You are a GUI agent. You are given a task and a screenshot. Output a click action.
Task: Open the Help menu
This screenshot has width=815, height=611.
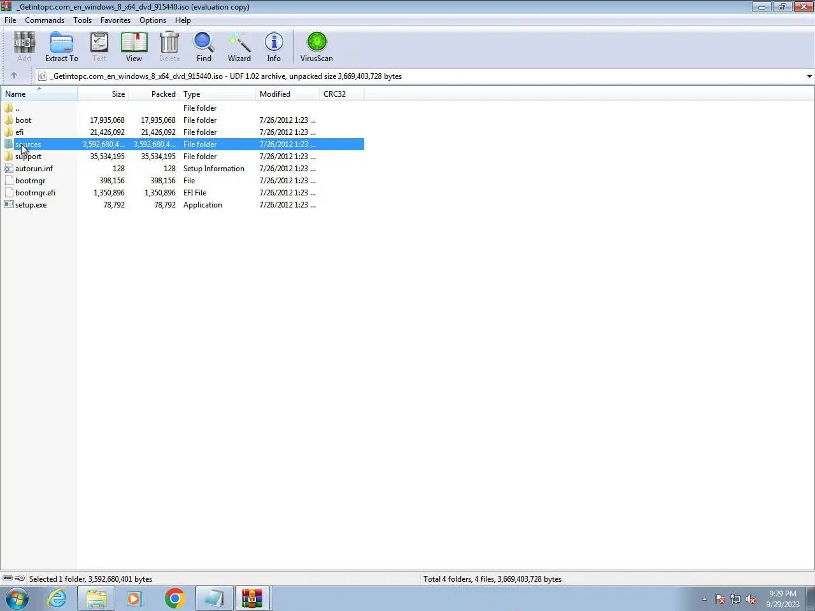coord(183,20)
